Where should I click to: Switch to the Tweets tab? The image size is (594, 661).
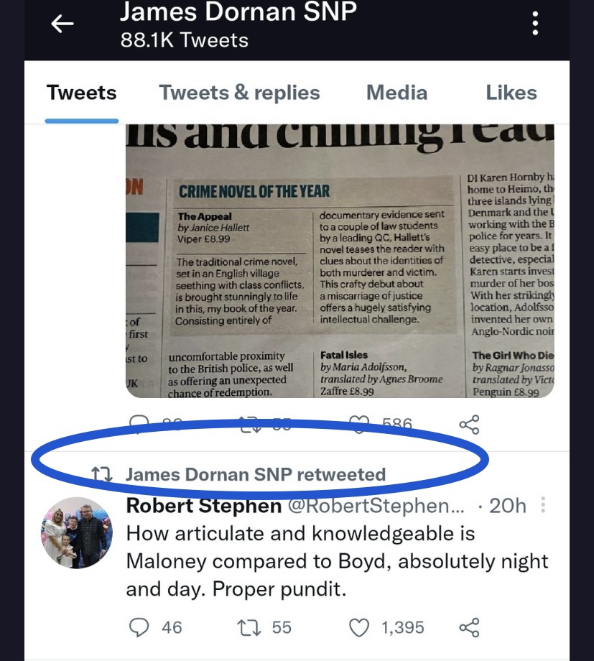pos(81,93)
